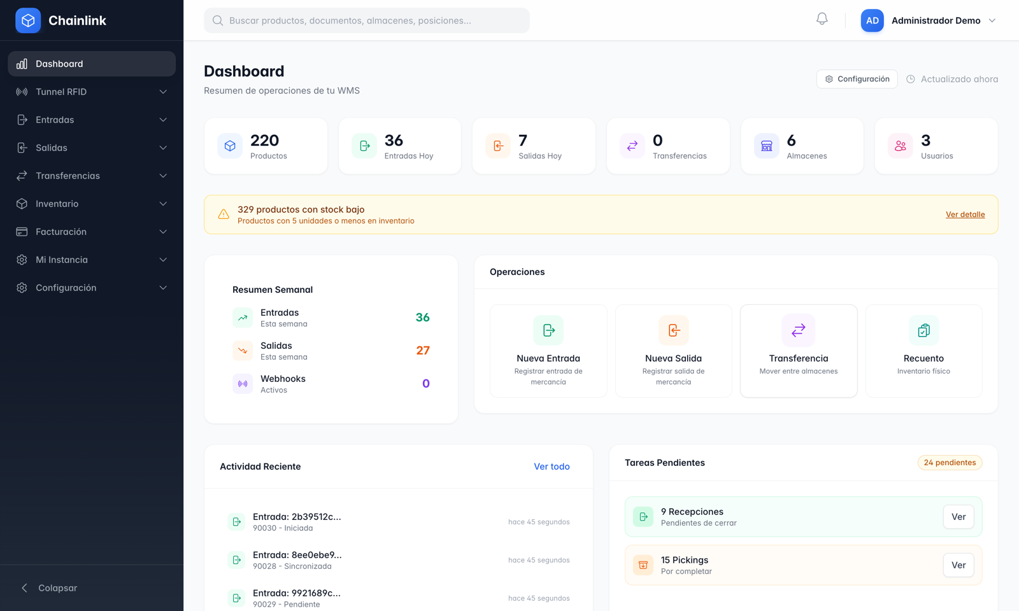The image size is (1019, 611).
Task: Expand the Inventario sidebar chevron
Action: (x=163, y=204)
